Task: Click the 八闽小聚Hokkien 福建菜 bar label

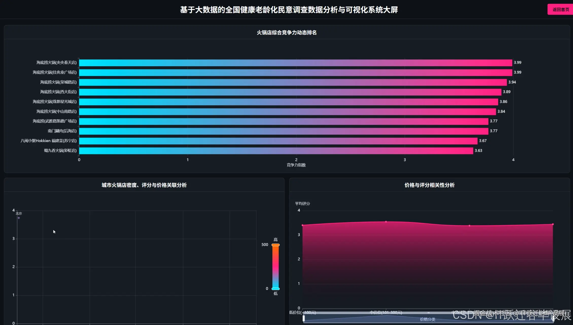Action: pyautogui.click(x=48, y=141)
